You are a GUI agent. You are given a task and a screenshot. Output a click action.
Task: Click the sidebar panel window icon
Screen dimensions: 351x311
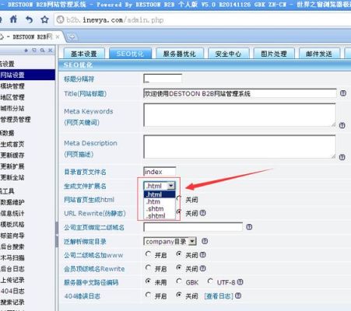point(34,51)
